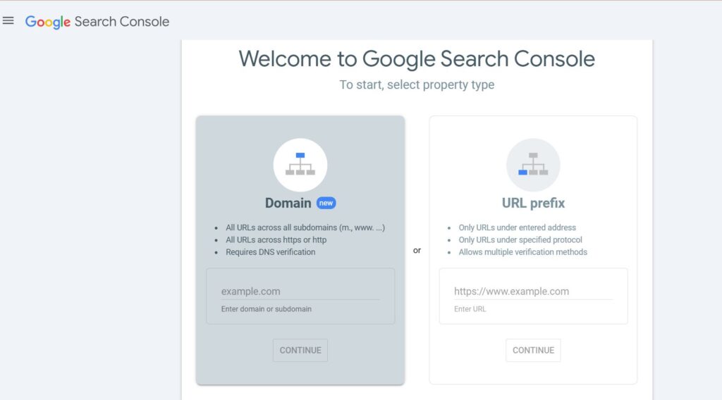
Task: Select the Domain property sitemap icon
Action: point(300,165)
